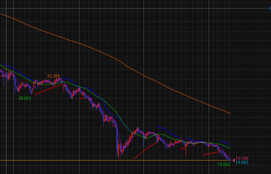Click the green 15.083 price label

point(223,165)
